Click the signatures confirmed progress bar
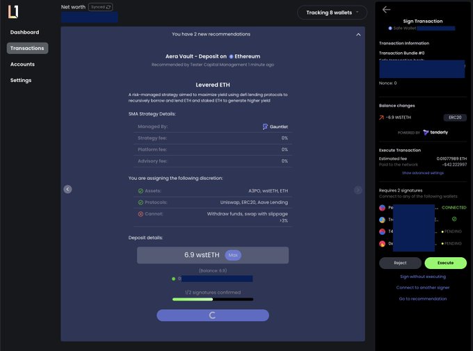 coord(212,300)
